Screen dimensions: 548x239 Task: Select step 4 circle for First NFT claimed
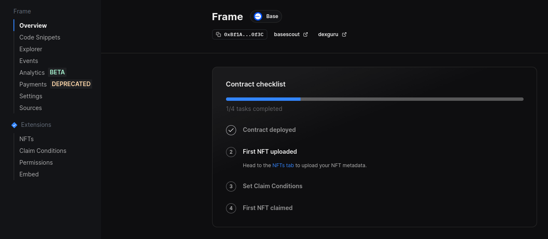click(231, 208)
